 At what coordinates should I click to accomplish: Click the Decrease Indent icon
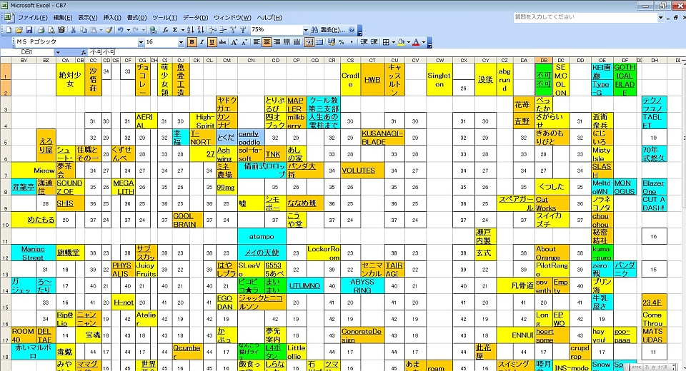364,42
